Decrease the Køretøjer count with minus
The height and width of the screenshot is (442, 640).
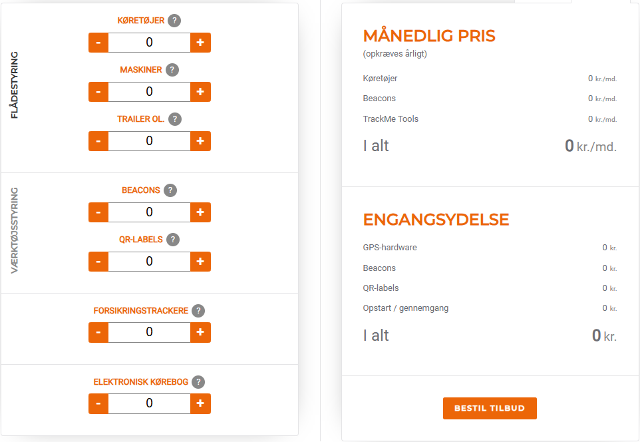[98, 43]
